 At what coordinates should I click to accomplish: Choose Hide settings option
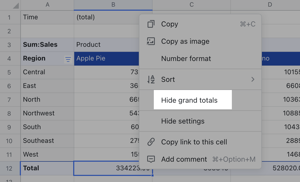[x=183, y=121]
